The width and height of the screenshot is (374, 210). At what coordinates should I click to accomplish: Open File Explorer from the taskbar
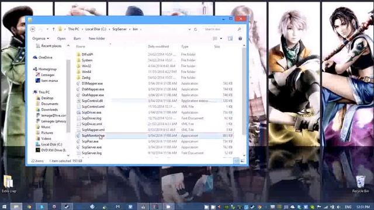[x=16, y=206]
